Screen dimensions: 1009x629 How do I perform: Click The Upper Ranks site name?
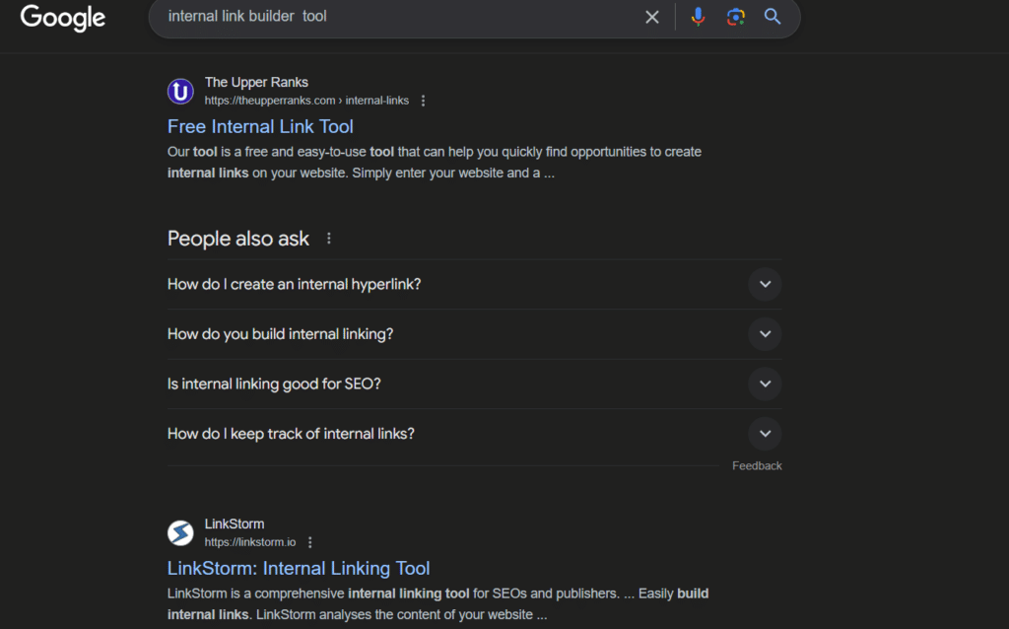256,82
